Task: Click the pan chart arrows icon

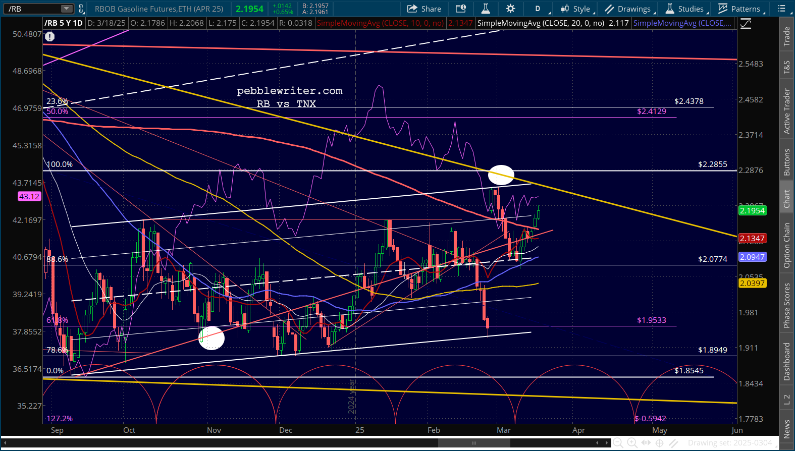Action: point(646,443)
